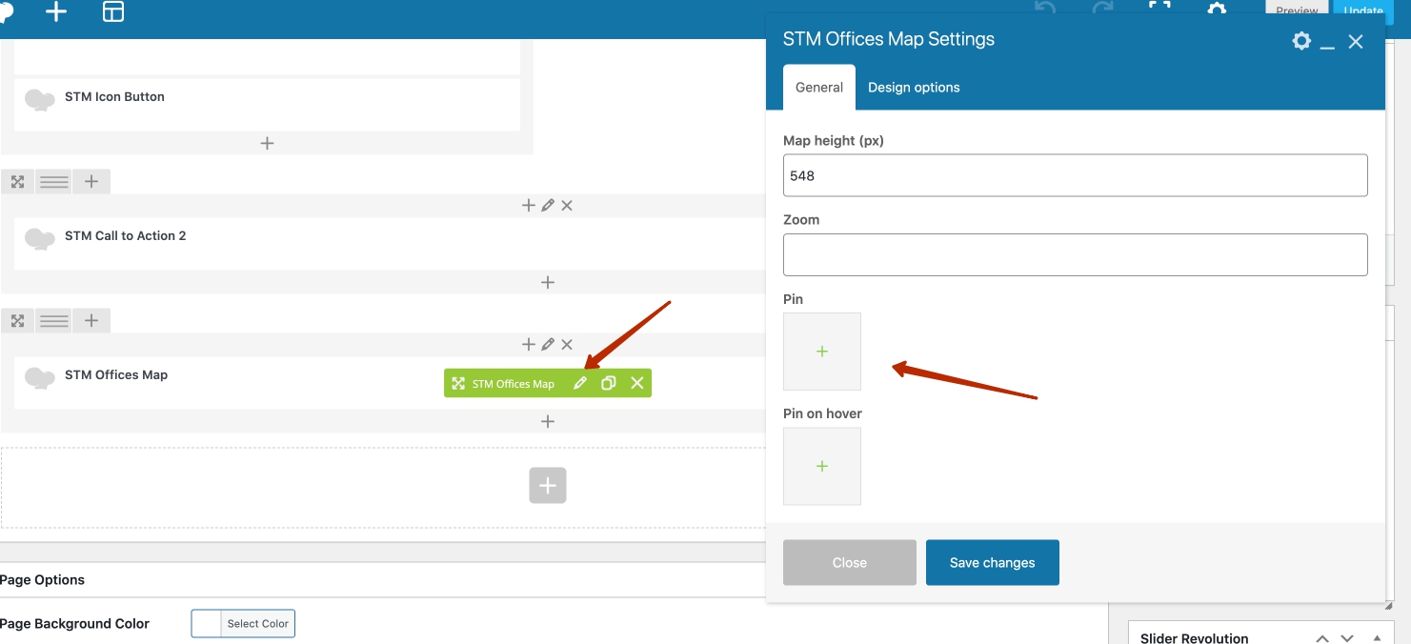Image resolution: width=1411 pixels, height=644 pixels.
Task: Toggle Slider Revolution panel with triangle arrow
Action: [x=1377, y=638]
